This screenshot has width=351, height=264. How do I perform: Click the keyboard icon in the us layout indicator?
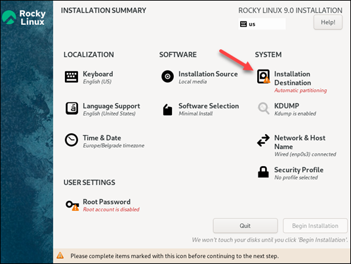(x=243, y=24)
